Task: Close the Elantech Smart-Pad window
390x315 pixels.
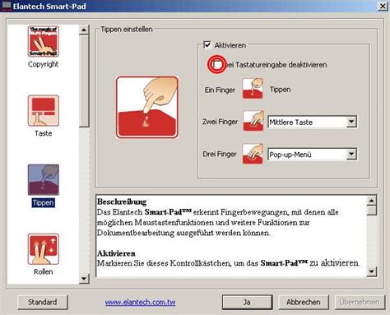Action: 383,6
